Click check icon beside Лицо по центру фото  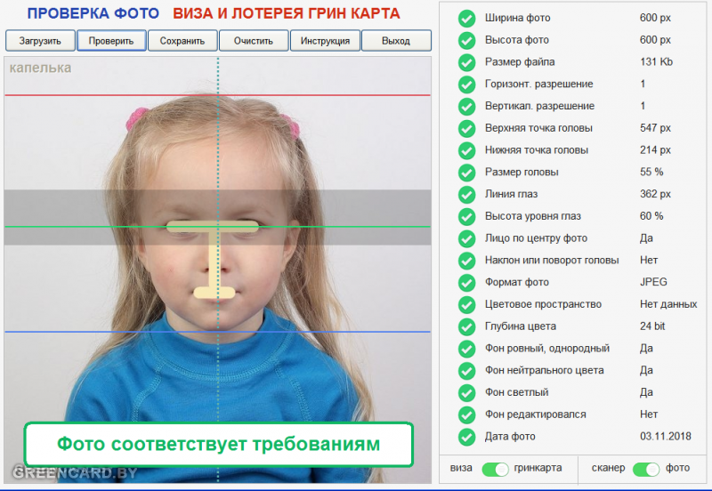pos(466,238)
